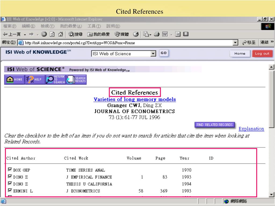Uncheck the DING Z J EMPIRICAL FINANCE checkbox
Viewport: 275px width, 206px height.
[10, 176]
